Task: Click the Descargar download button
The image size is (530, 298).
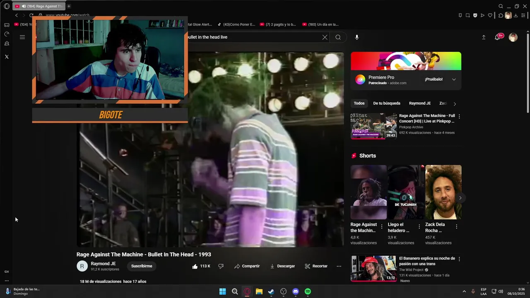Action: [282, 266]
